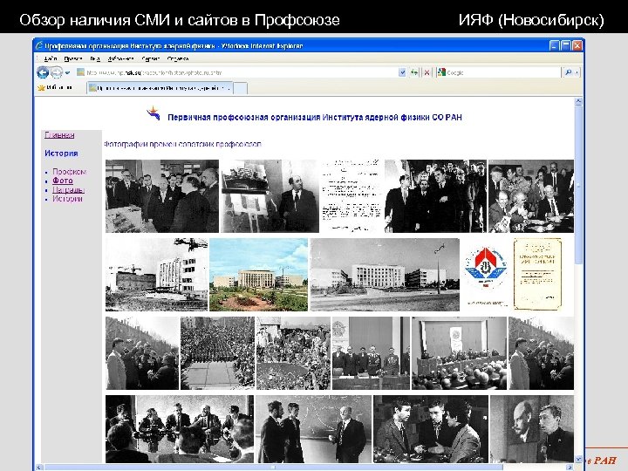The image size is (628, 471).
Task: Go back with the browser Back arrow
Action: tap(43, 72)
